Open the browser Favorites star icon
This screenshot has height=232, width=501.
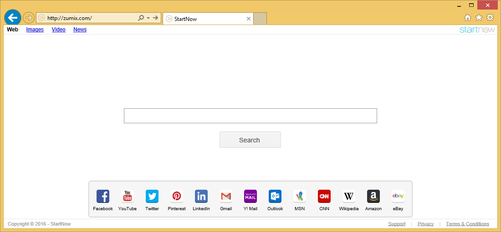pyautogui.click(x=479, y=18)
